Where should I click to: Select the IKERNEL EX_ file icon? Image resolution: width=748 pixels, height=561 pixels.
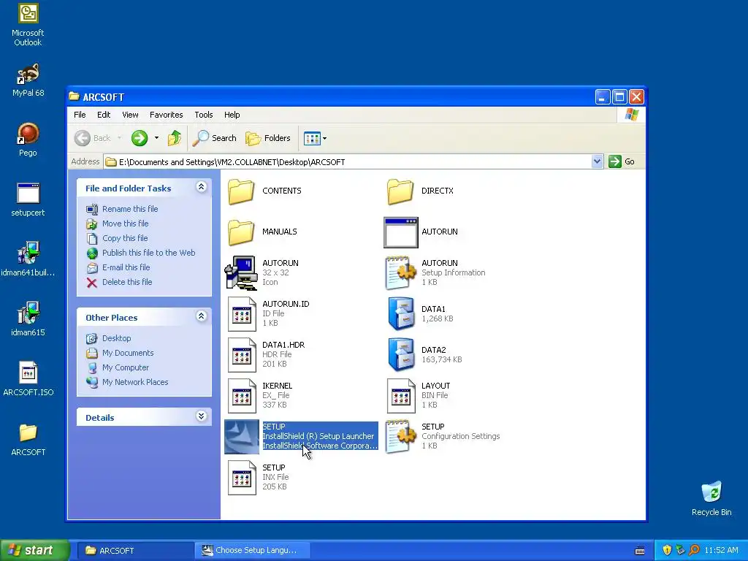242,396
